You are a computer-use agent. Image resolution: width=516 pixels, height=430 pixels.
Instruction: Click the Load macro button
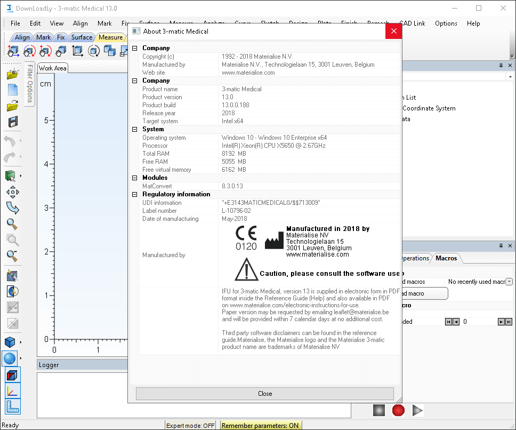point(424,293)
